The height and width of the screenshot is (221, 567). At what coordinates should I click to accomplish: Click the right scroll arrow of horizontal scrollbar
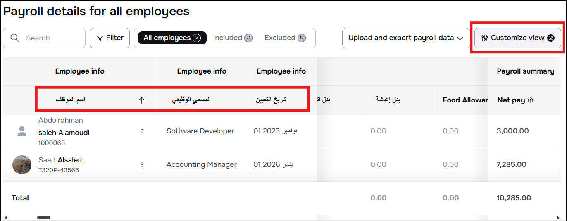point(558,217)
